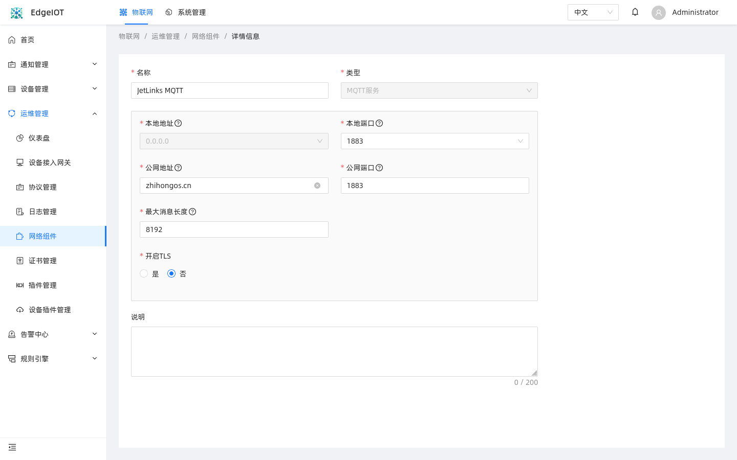737x460 pixels.
Task: Click the 系统管理 tab icon
Action: tap(169, 12)
